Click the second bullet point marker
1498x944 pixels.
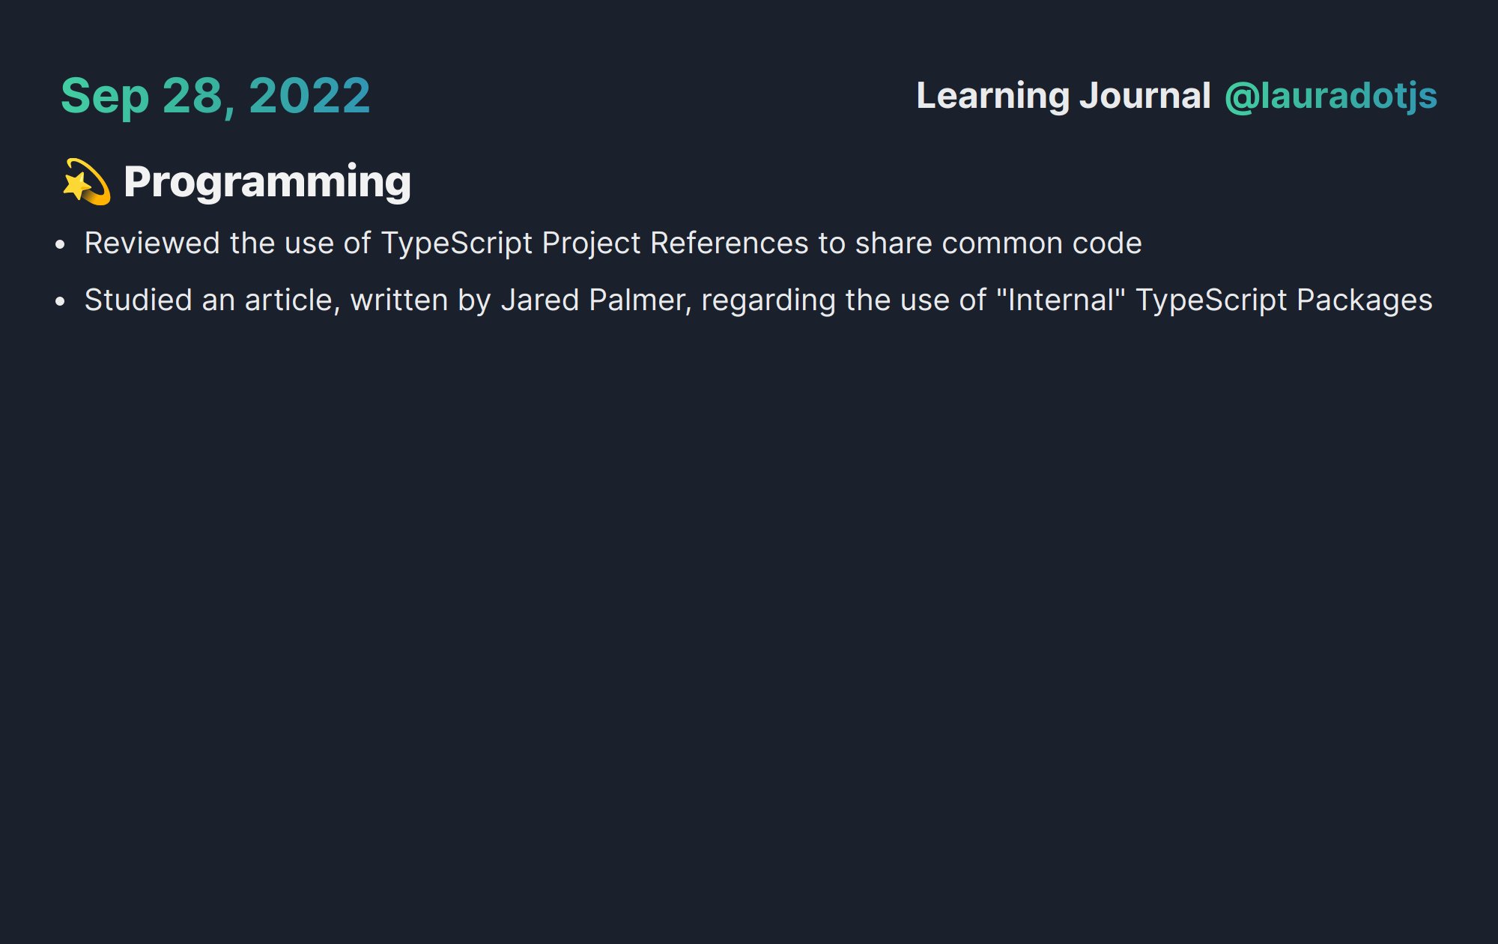61,301
